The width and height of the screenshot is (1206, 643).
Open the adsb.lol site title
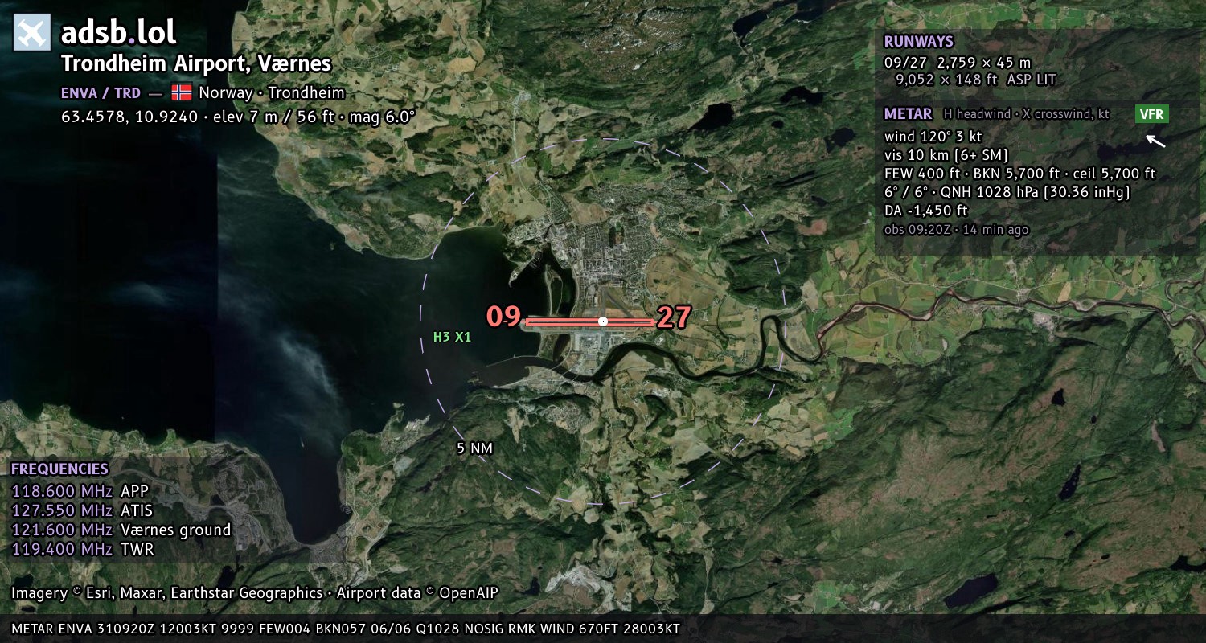pyautogui.click(x=119, y=33)
